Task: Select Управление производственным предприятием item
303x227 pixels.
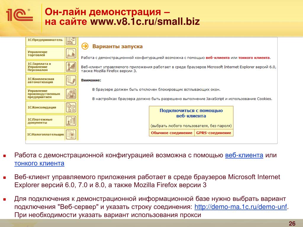Action: click(44, 94)
